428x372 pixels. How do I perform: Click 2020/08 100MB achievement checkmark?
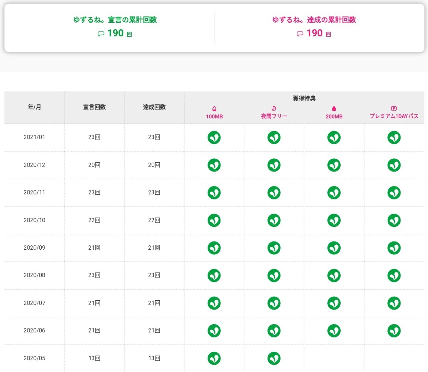(214, 275)
